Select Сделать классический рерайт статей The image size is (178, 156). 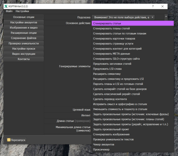tap(133, 94)
